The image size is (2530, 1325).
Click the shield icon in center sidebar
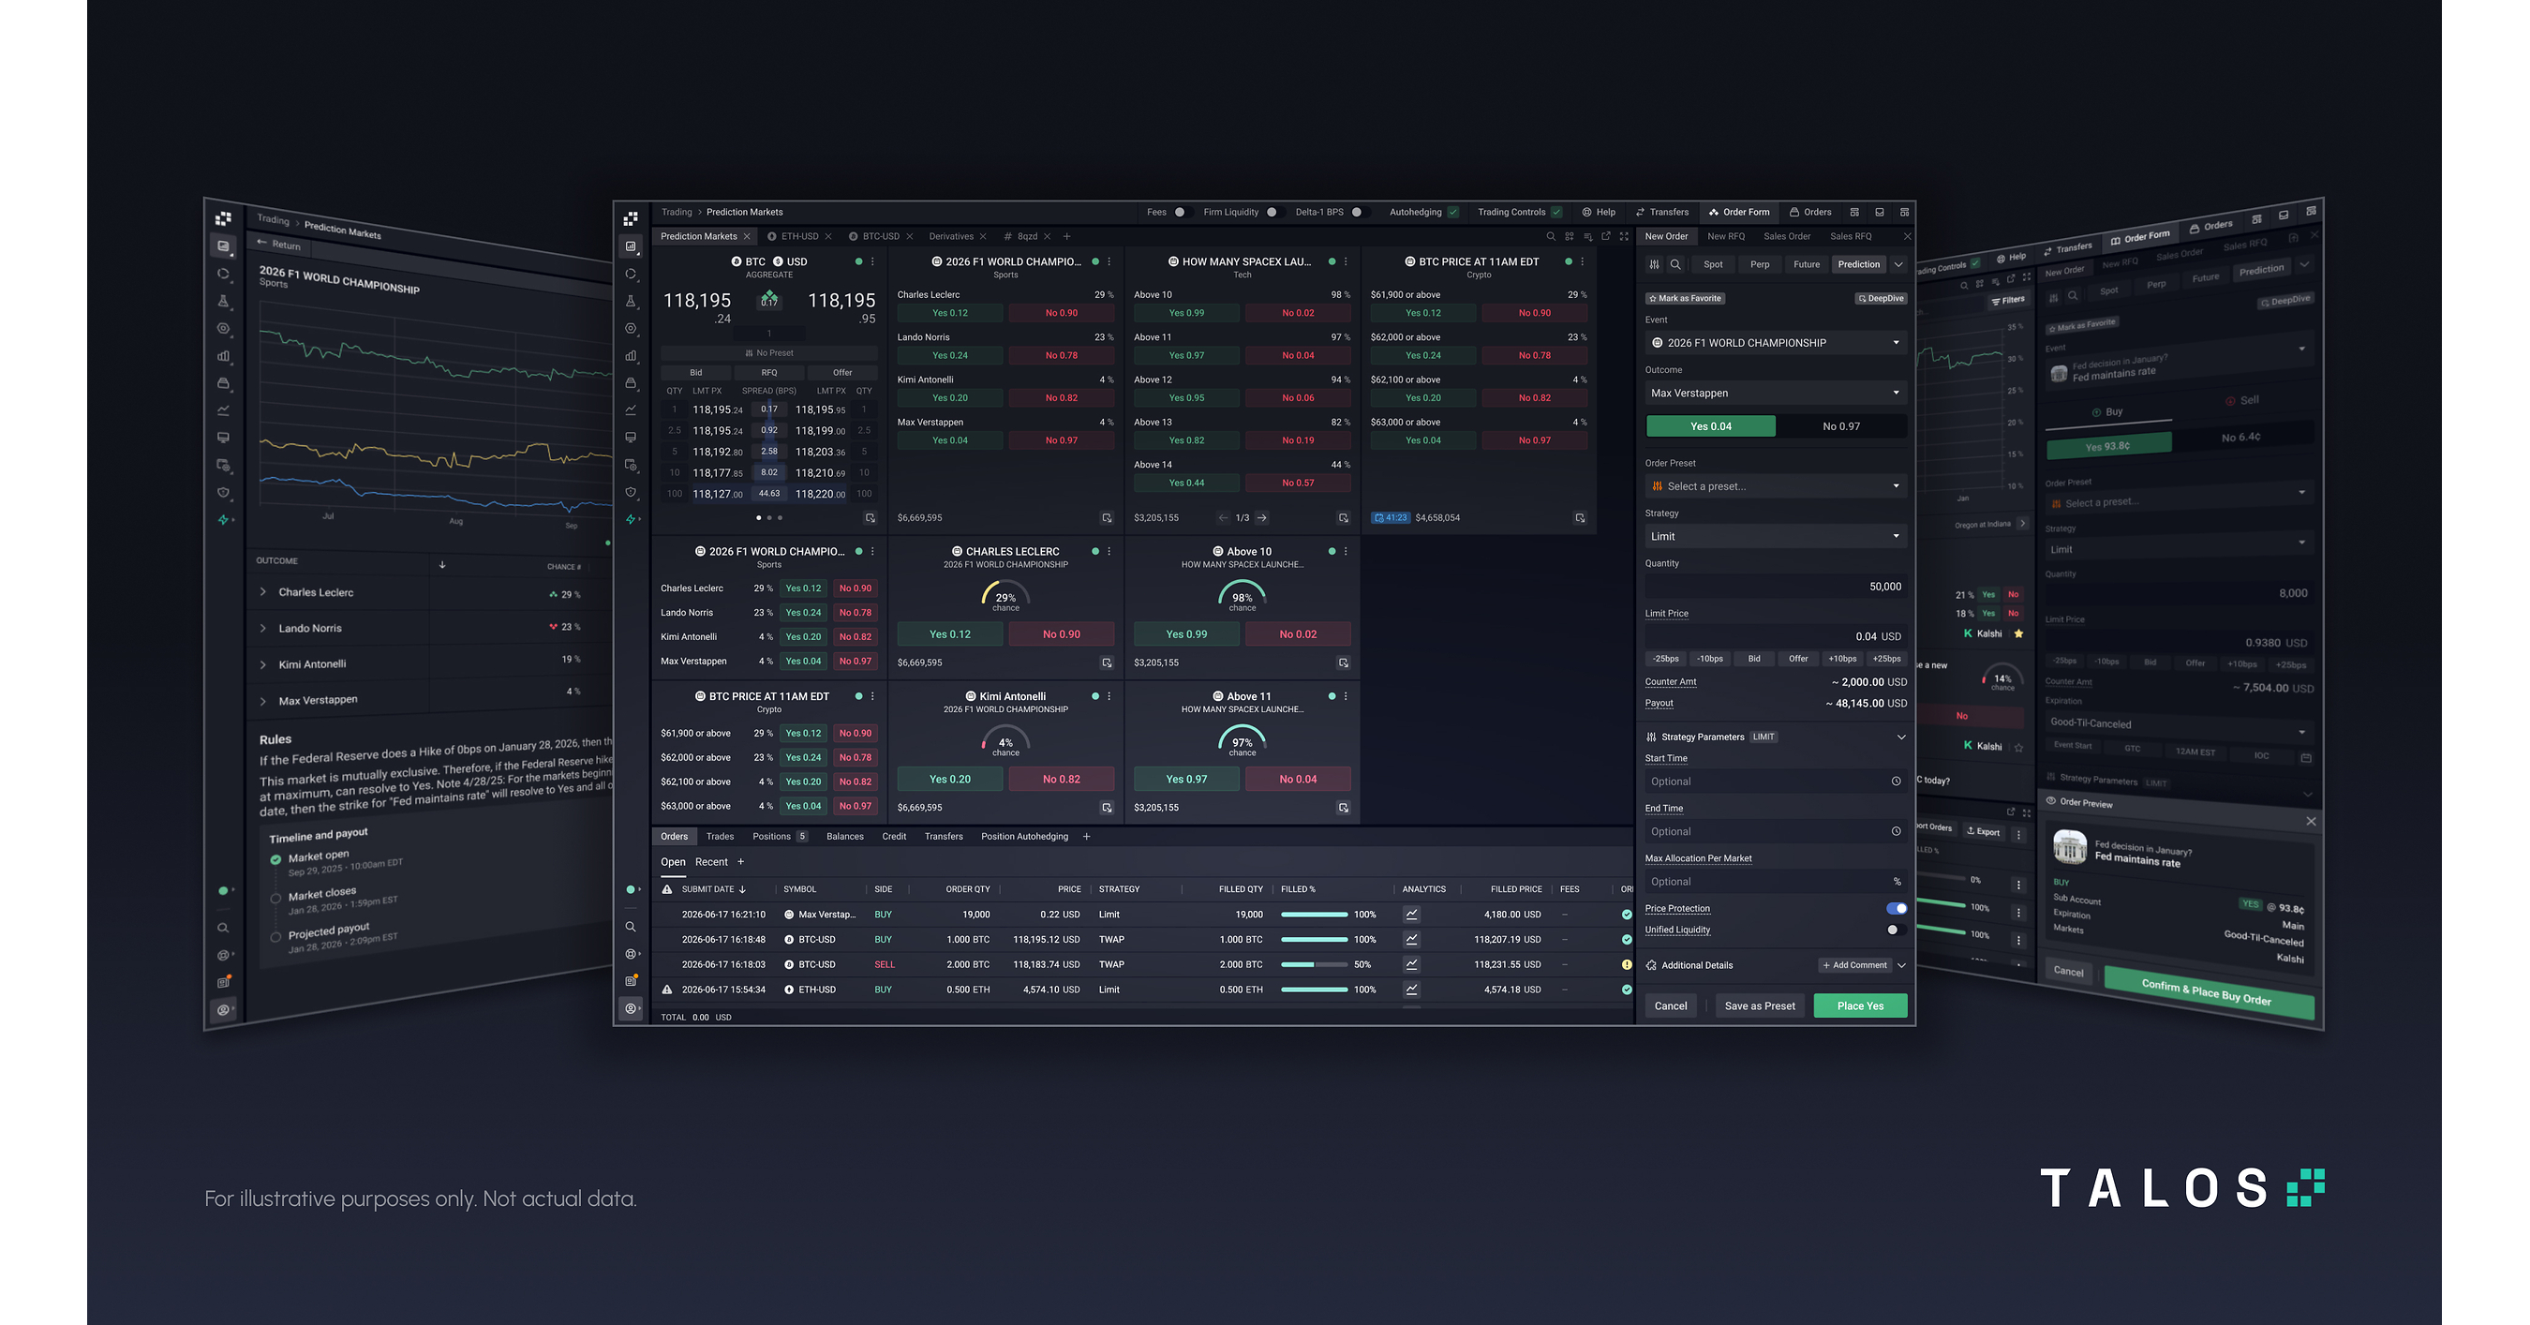point(631,492)
